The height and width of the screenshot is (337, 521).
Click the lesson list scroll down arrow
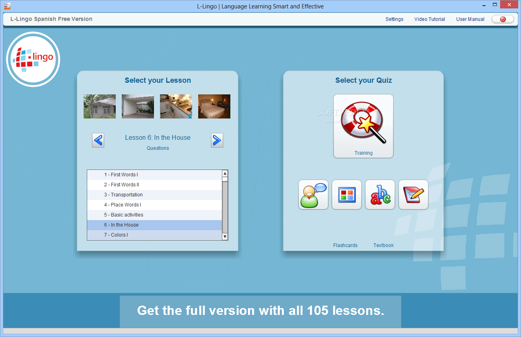225,237
